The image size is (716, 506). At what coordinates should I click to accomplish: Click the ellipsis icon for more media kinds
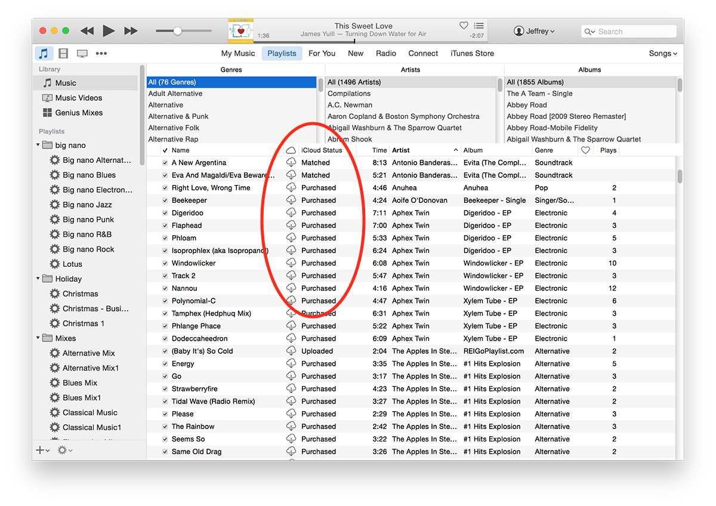click(100, 53)
